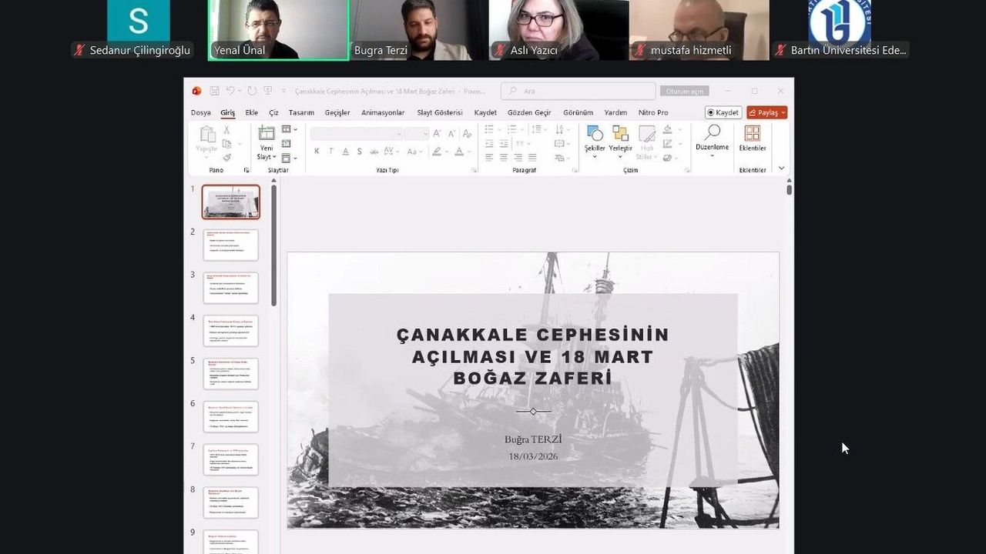Open the Yerleştir arrange tool

pos(620,134)
